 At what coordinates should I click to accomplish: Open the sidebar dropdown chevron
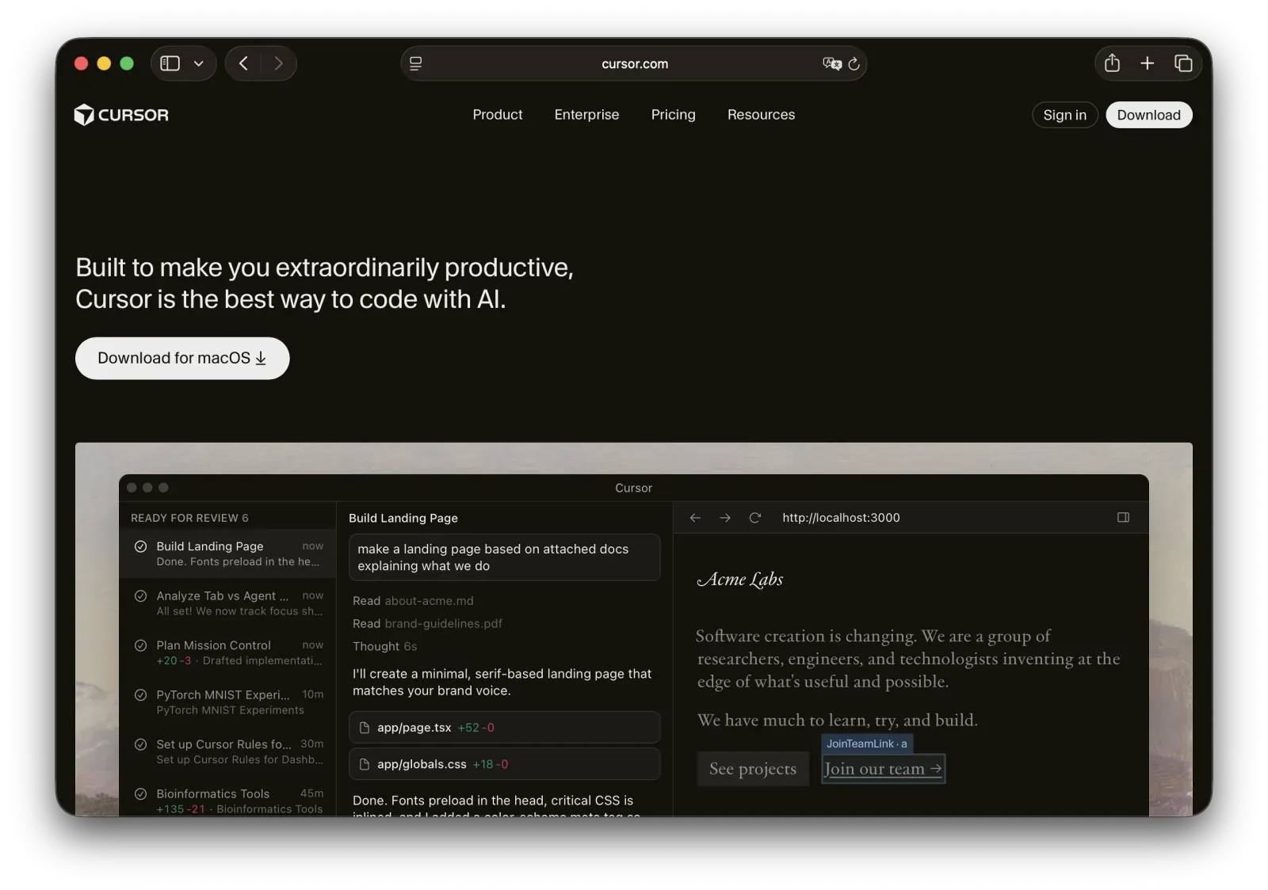[199, 63]
